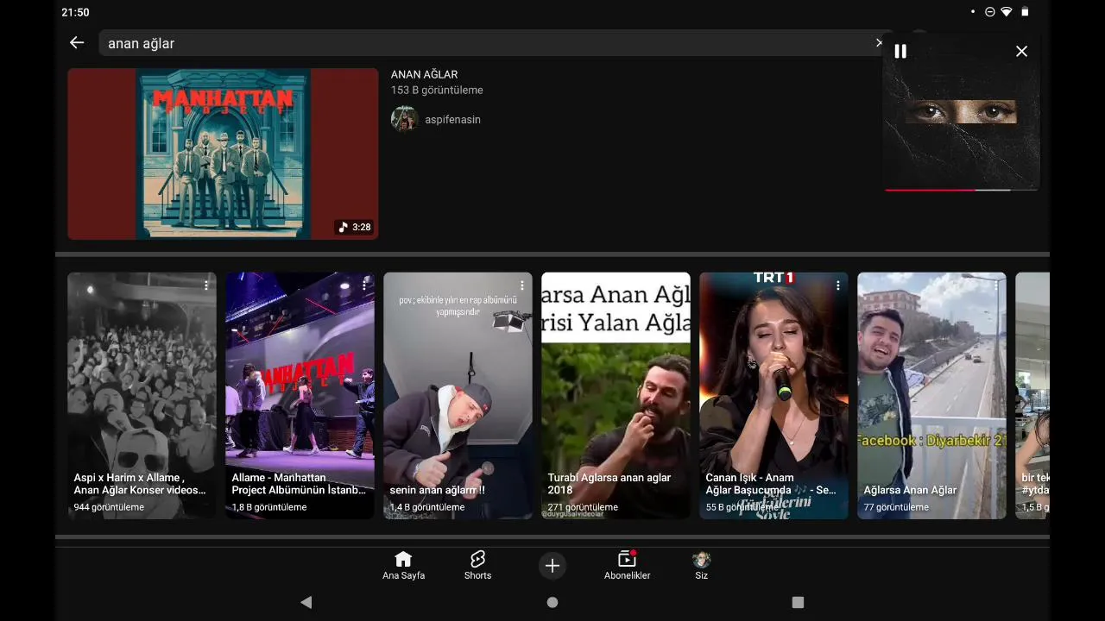Open the mini player video thumbnail
1105x621 pixels.
tap(961, 112)
